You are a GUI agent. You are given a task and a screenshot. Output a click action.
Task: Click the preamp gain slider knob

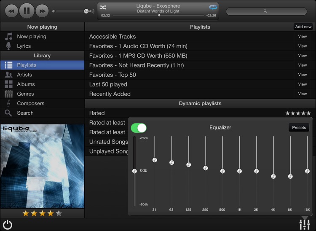coord(134,171)
